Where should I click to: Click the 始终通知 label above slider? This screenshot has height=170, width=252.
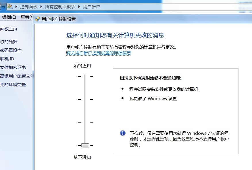click(82, 66)
